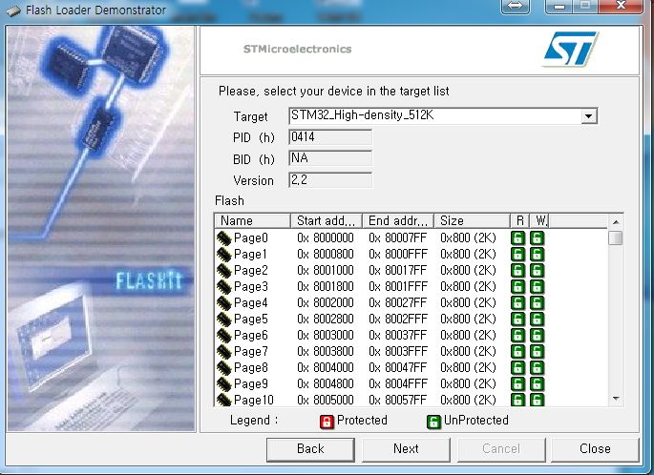
Task: Click the chip icon of Page2
Action: click(x=224, y=271)
